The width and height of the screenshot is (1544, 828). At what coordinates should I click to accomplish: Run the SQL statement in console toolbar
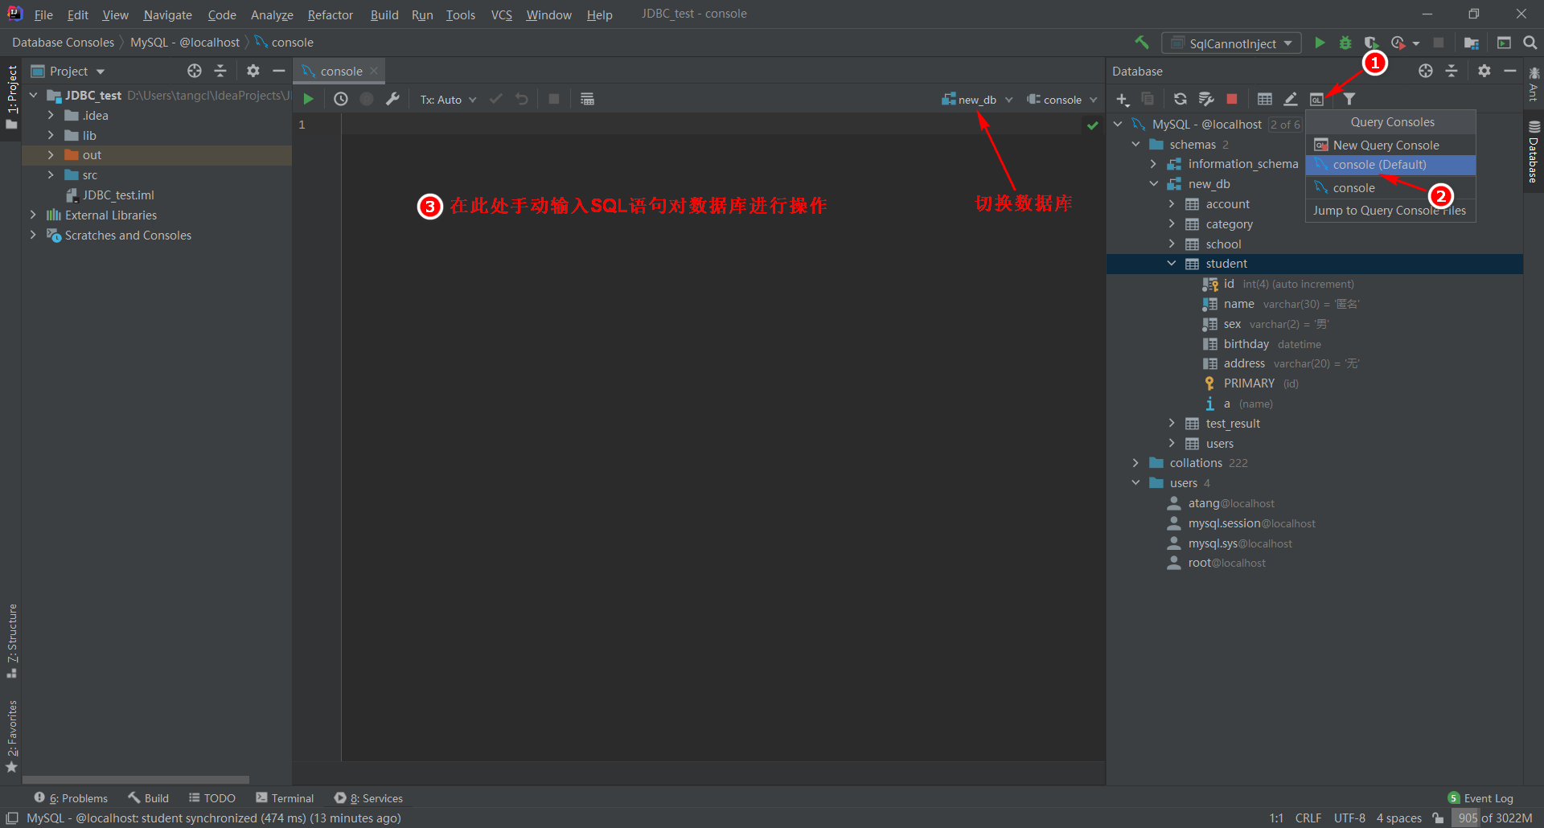click(x=308, y=99)
